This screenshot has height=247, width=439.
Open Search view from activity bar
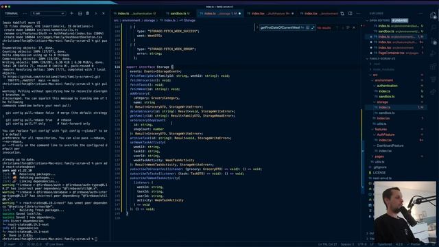pyautogui.click(x=434, y=27)
